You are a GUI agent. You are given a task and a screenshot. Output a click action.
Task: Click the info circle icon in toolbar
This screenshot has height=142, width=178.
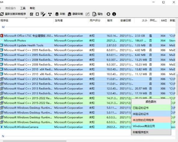click(x=114, y=14)
